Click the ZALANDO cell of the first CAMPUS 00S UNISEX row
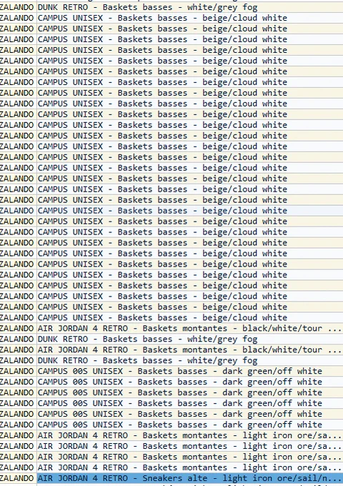 coord(18,371)
